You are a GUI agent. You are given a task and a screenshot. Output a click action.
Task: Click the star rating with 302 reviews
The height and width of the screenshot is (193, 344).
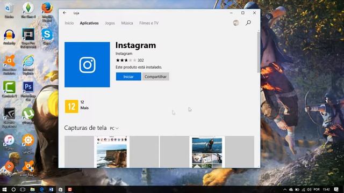click(130, 60)
